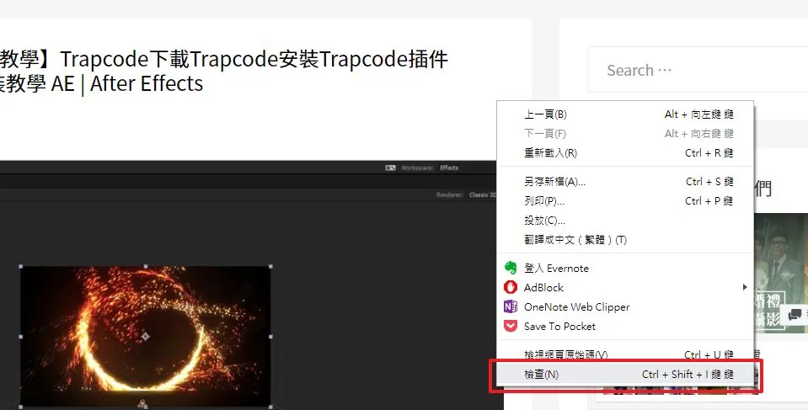
Task: Select OneNote Web Clipper entry
Action: pos(625,307)
